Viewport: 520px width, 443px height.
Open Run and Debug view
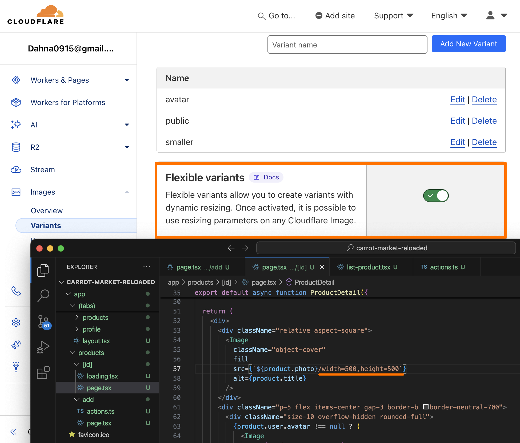coord(43,347)
